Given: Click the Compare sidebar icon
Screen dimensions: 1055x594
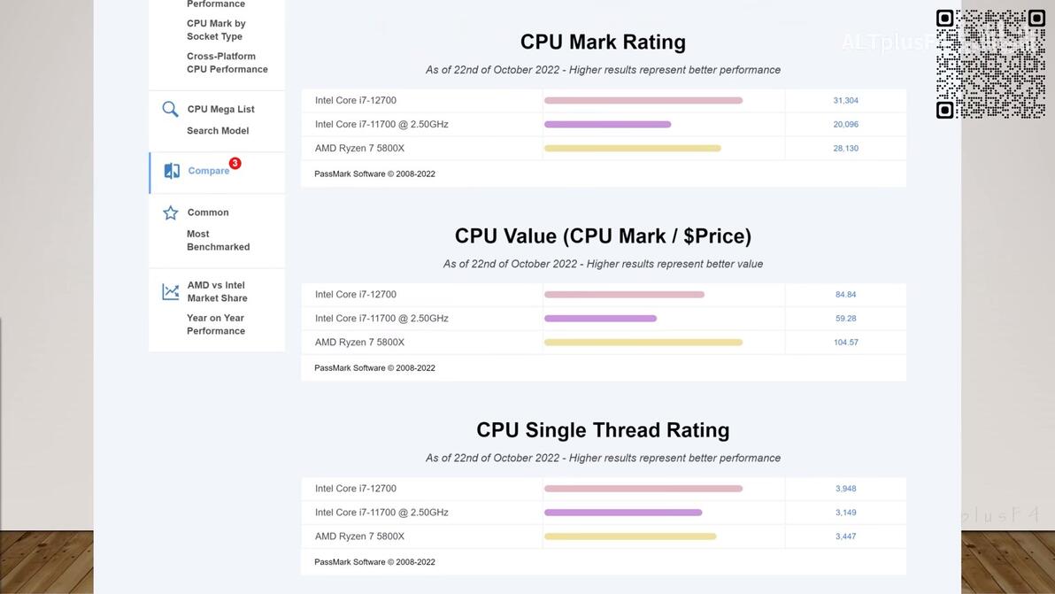Looking at the screenshot, I should coord(172,171).
